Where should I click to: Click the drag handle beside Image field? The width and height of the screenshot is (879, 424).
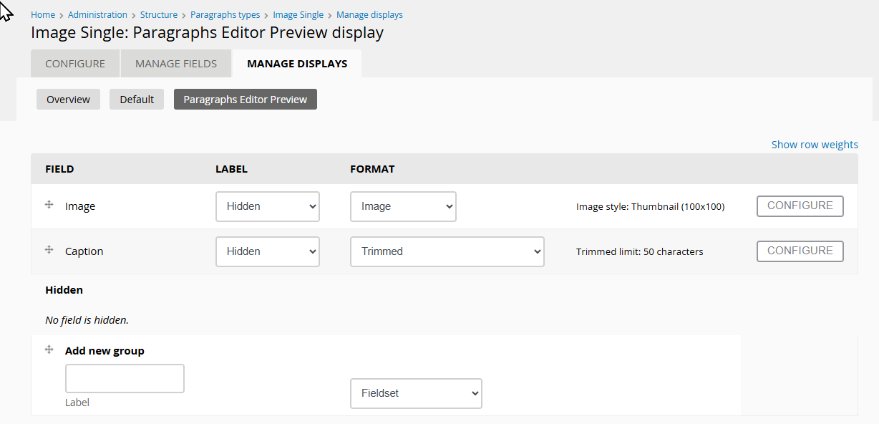click(49, 205)
